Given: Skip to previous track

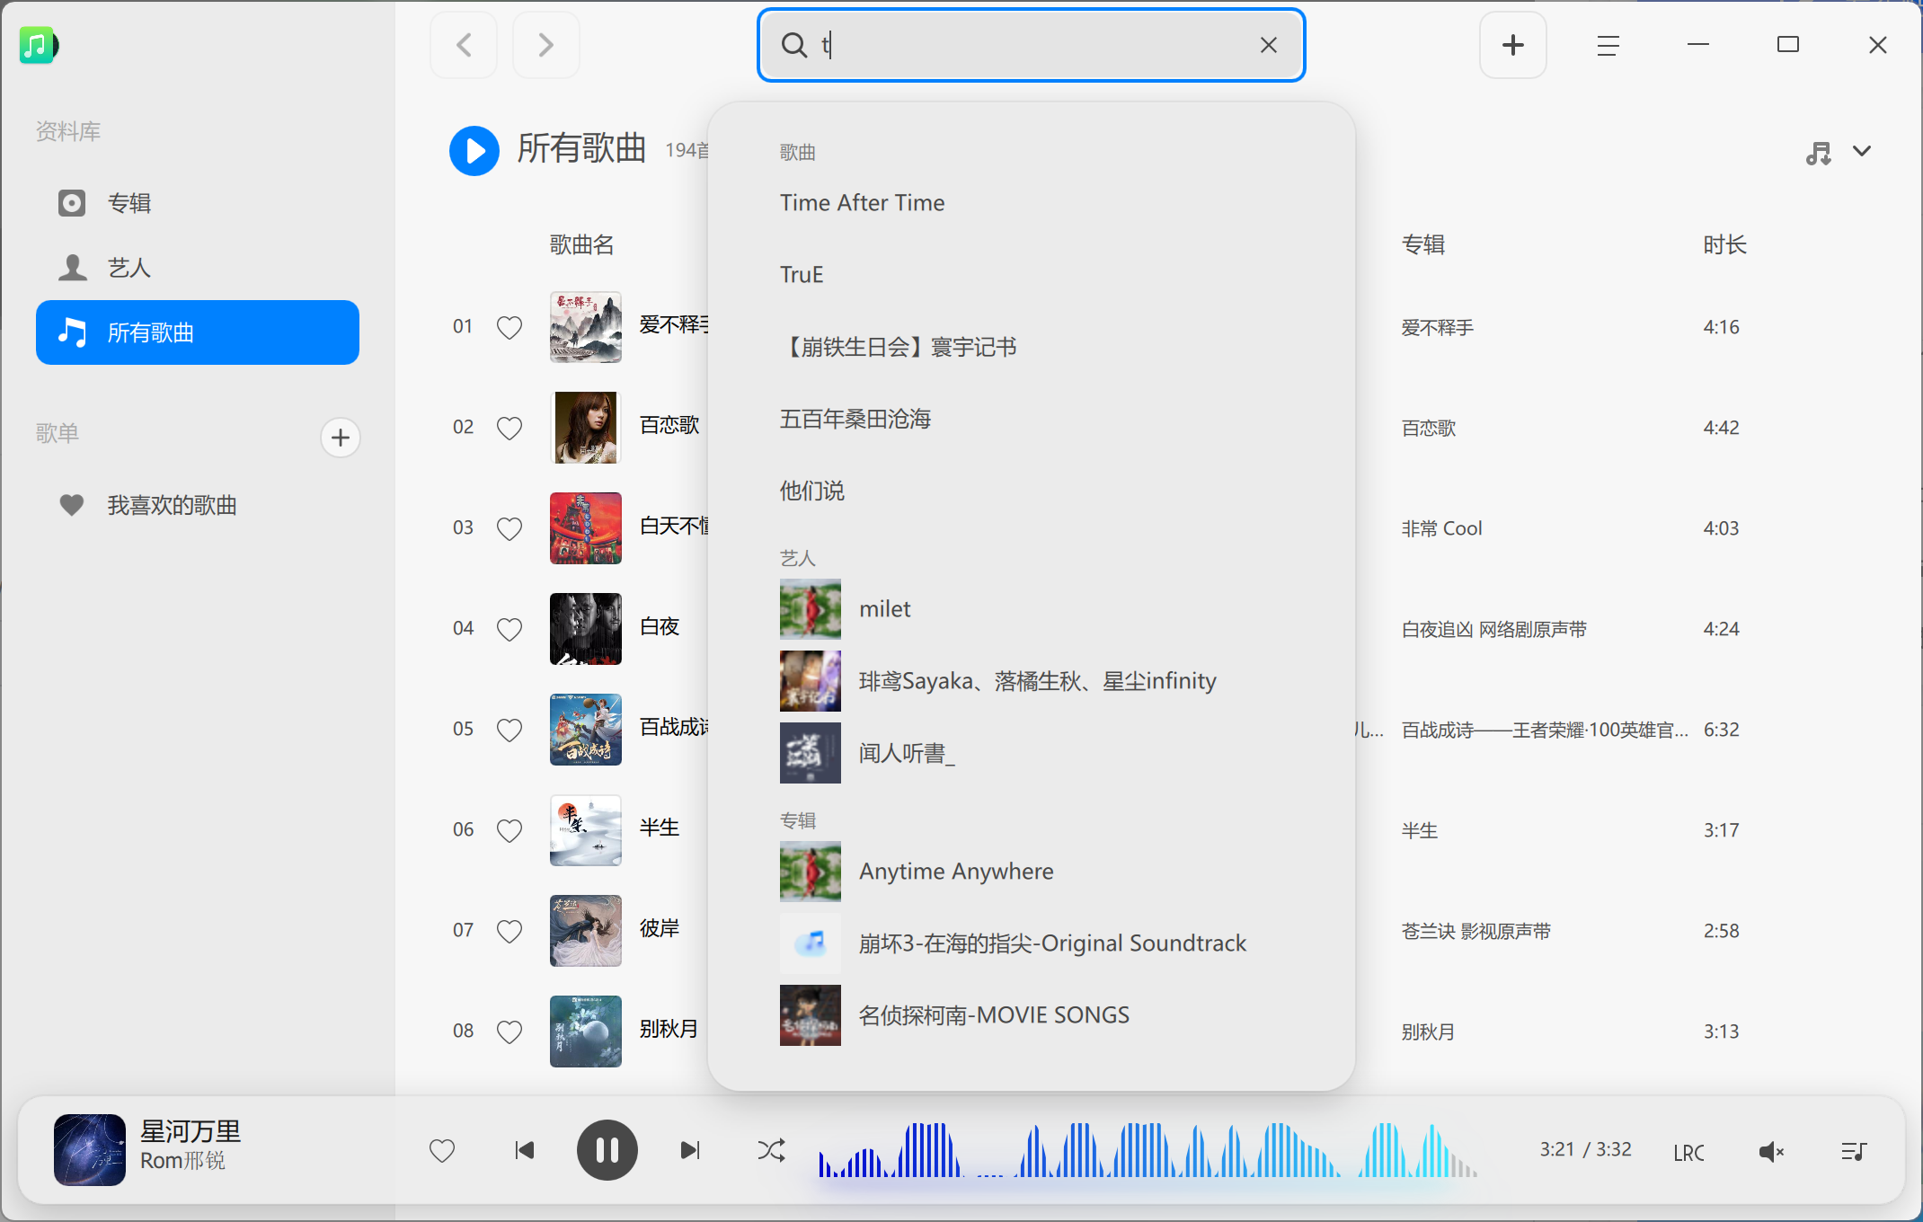Looking at the screenshot, I should coord(525,1150).
